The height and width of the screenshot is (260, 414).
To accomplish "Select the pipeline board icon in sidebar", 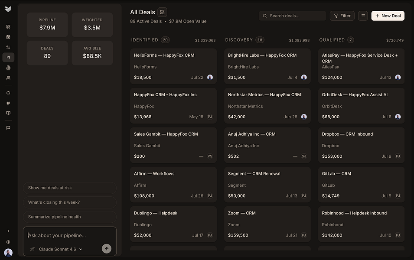I will (x=8, y=57).
